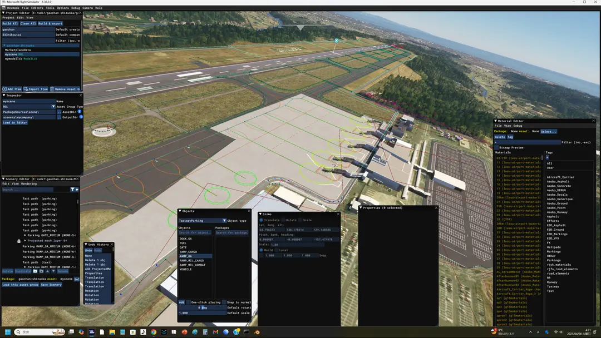Collapse the Project Editor panel

(3, 13)
